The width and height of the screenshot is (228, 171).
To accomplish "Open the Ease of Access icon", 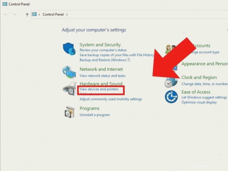I will [x=171, y=97].
